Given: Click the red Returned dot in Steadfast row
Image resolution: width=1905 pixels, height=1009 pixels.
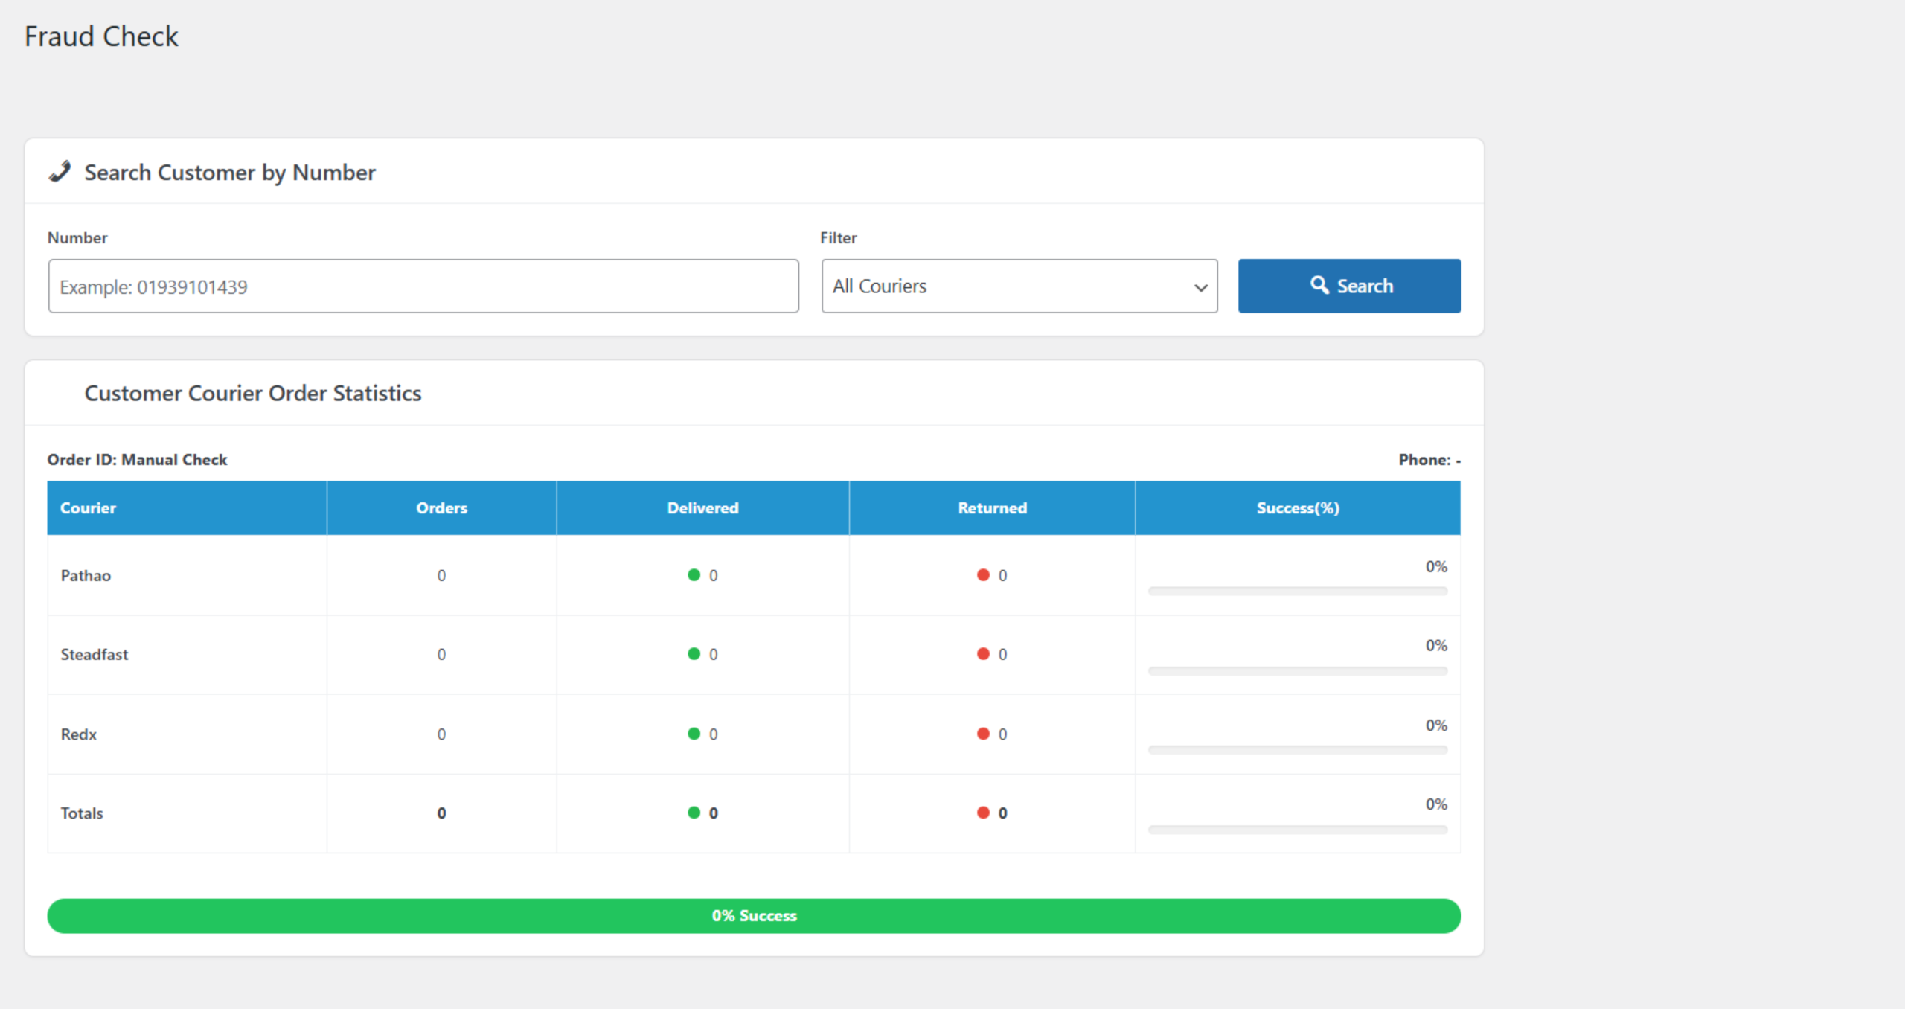Looking at the screenshot, I should coord(983,653).
